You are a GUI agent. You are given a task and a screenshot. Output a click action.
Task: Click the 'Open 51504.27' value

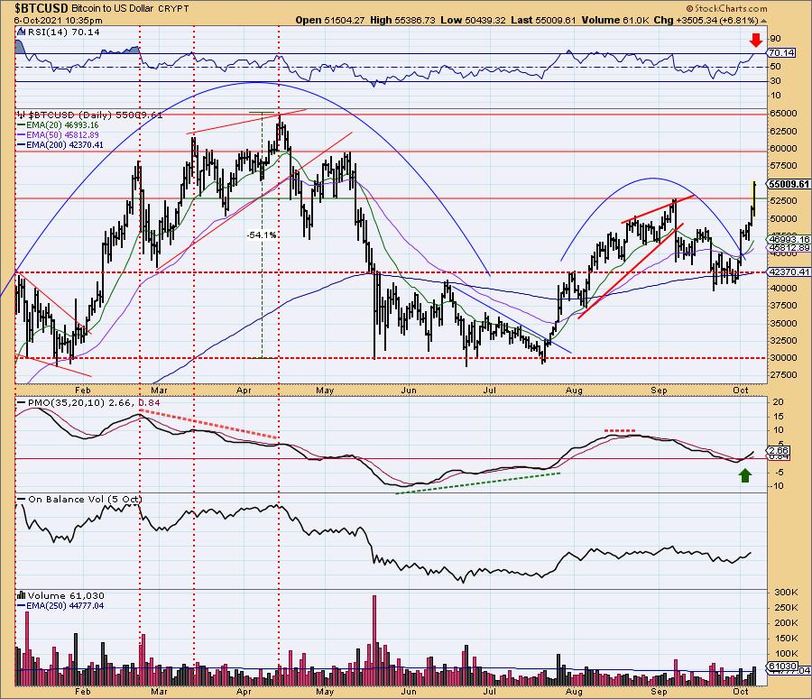pos(330,20)
